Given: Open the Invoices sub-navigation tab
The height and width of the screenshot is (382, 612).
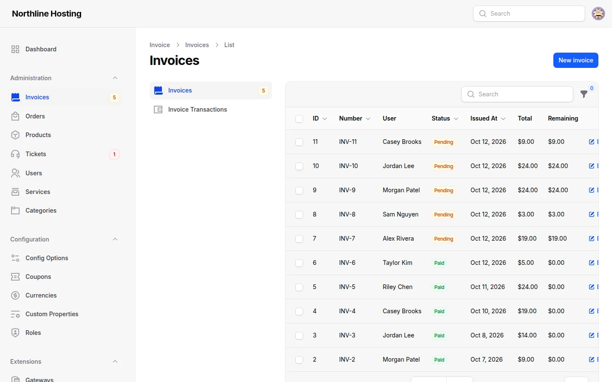Looking at the screenshot, I should pos(211,90).
